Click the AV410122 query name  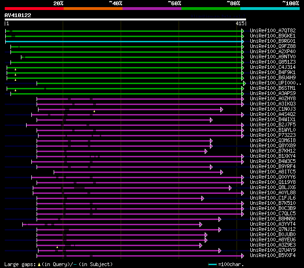click(x=18, y=15)
